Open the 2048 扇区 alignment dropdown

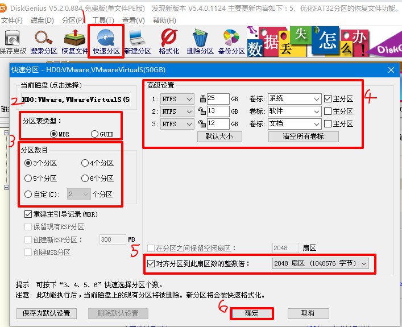pos(321,263)
